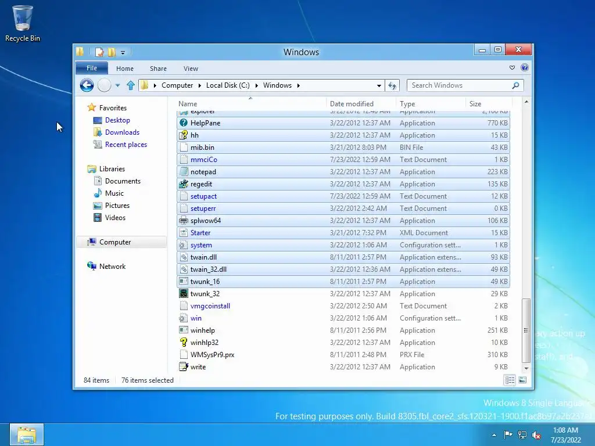Image resolution: width=595 pixels, height=446 pixels.
Task: Select Network in the navigation pane
Action: point(112,267)
